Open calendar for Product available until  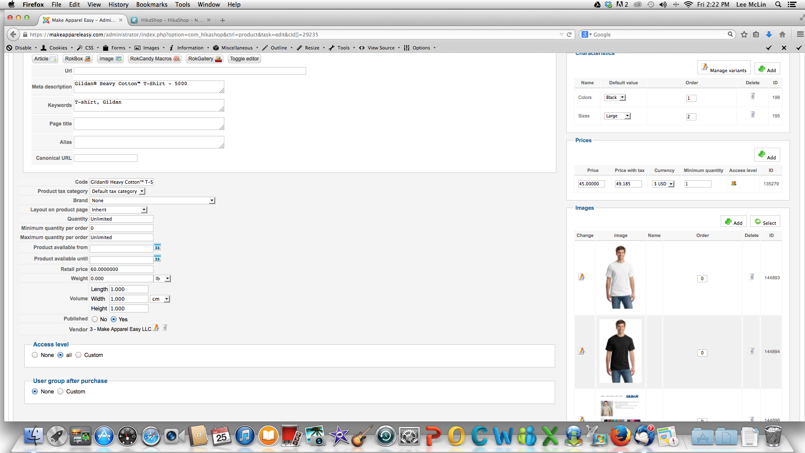157,259
